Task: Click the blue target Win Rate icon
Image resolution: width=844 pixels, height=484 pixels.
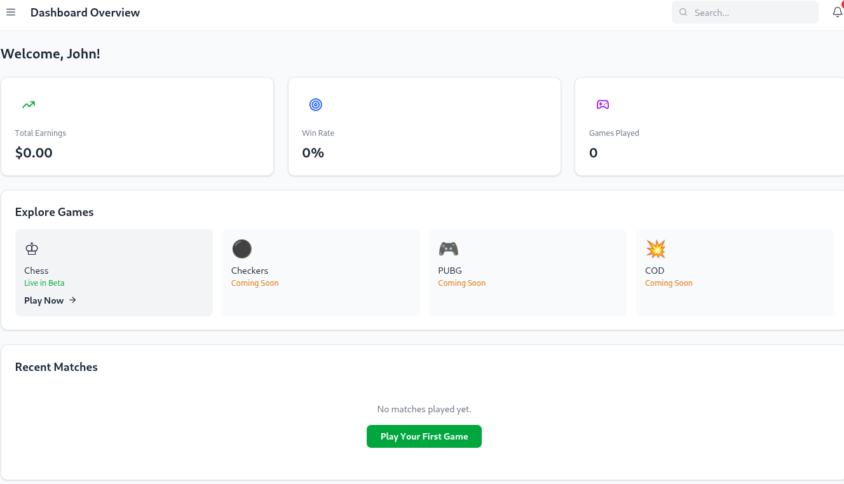Action: 316,105
